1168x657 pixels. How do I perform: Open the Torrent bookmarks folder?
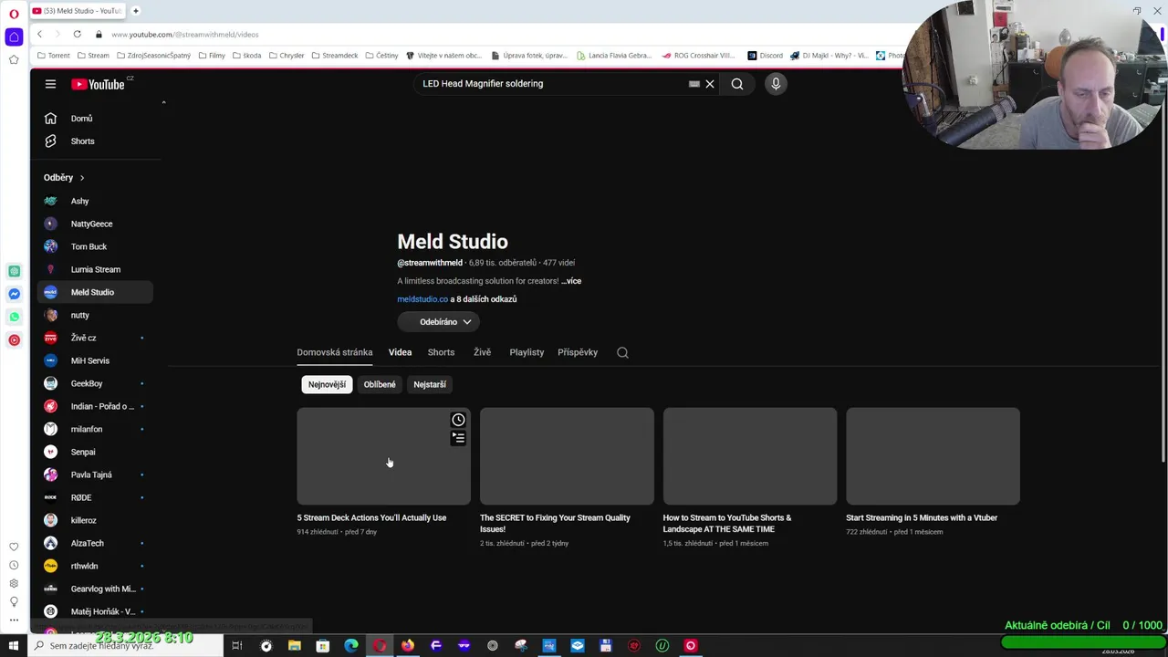coord(54,56)
